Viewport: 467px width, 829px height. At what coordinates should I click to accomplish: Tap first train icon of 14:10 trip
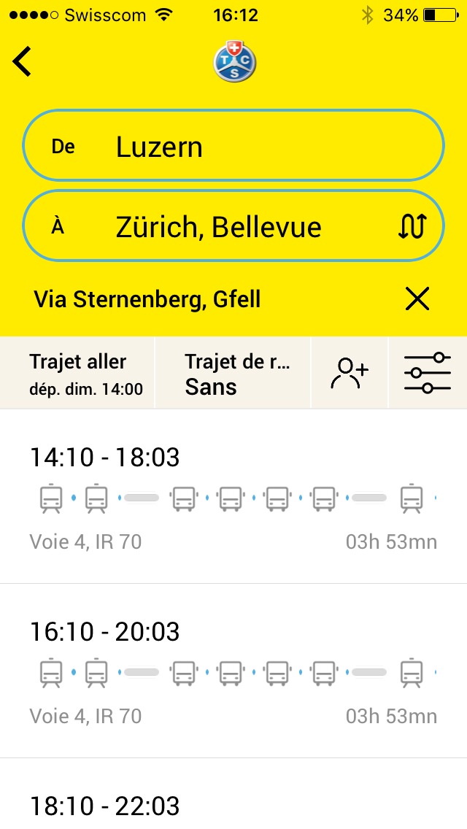click(x=51, y=499)
